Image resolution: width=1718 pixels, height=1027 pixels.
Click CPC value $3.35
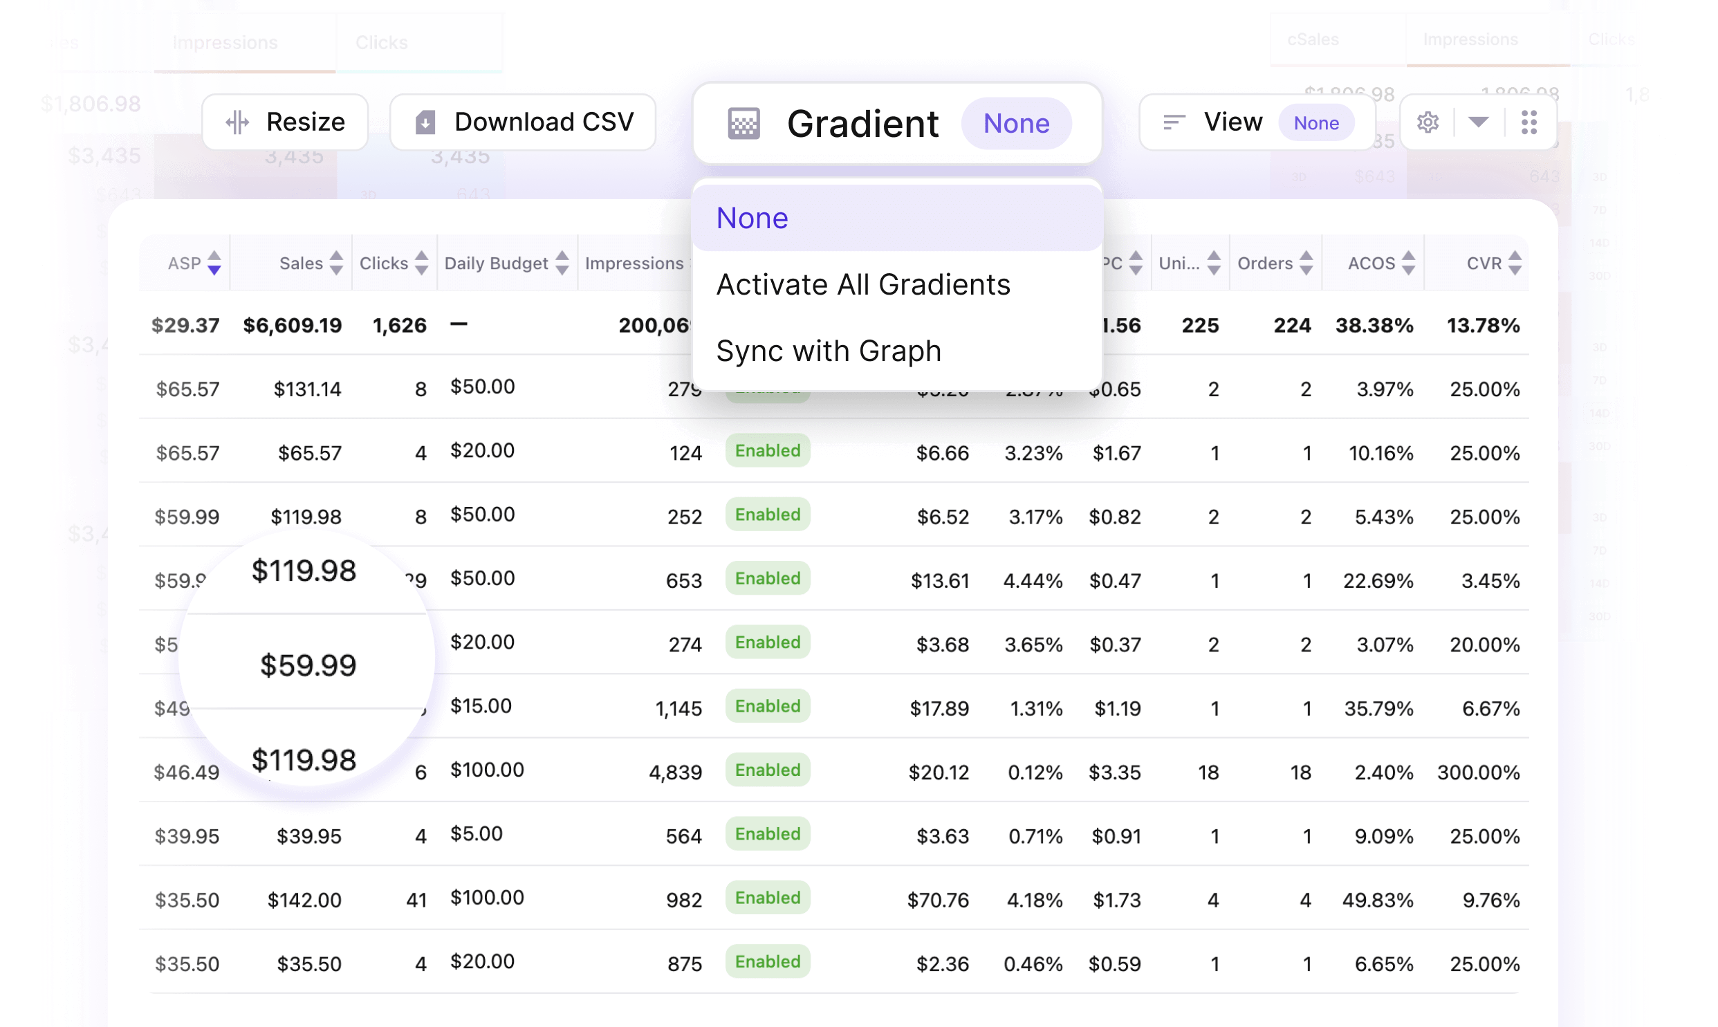tap(1115, 772)
